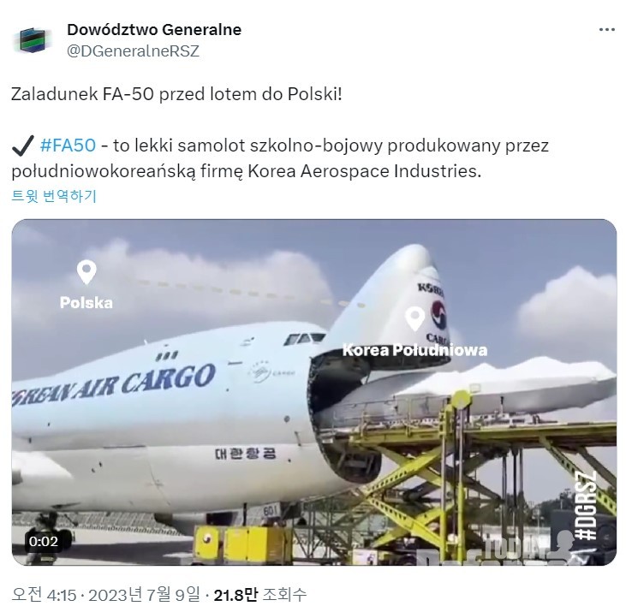The image size is (626, 612).
Task: Open the Dowództwo Generalne display name
Action: tap(154, 30)
